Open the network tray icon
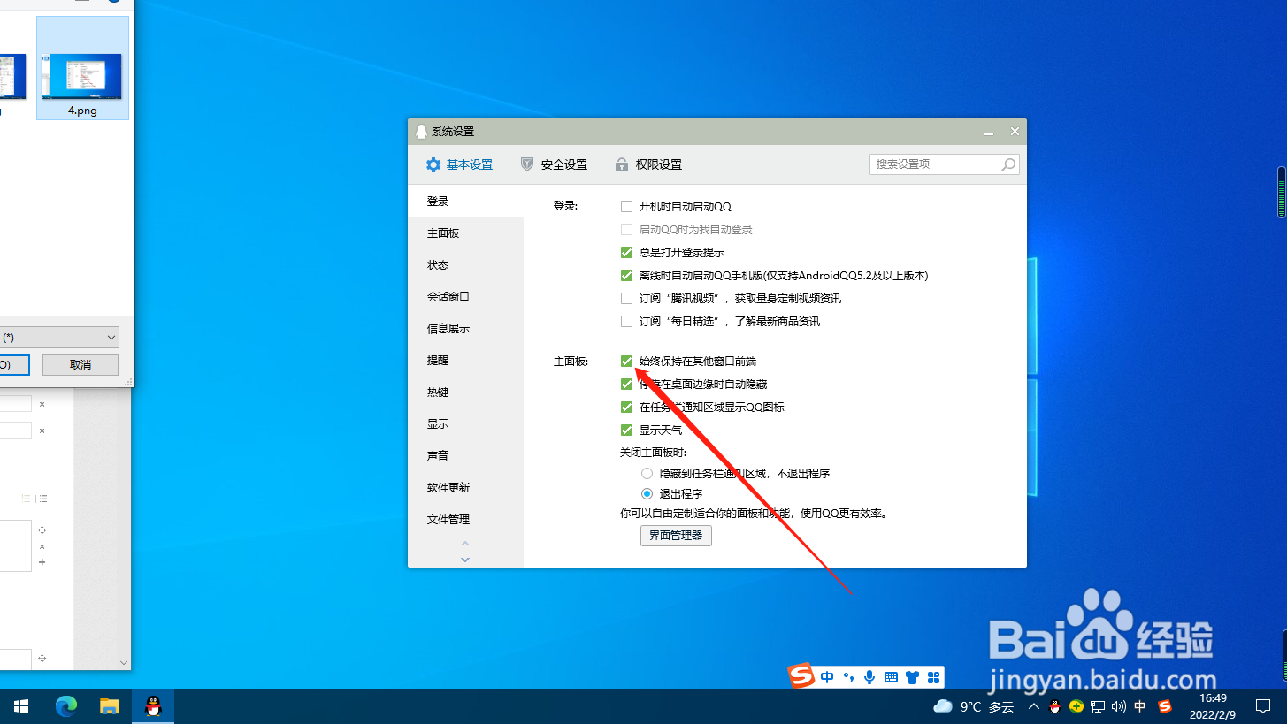 [x=1098, y=706]
